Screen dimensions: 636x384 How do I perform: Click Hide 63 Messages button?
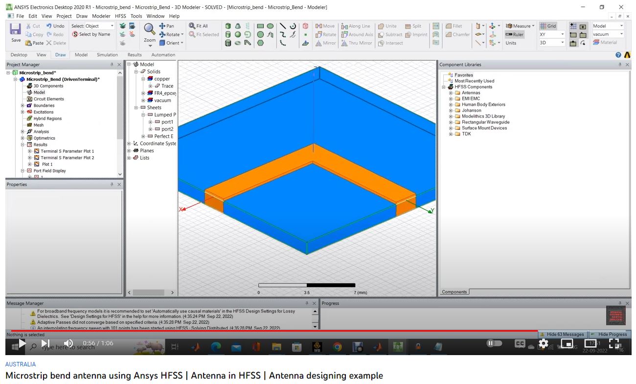[x=562, y=334]
